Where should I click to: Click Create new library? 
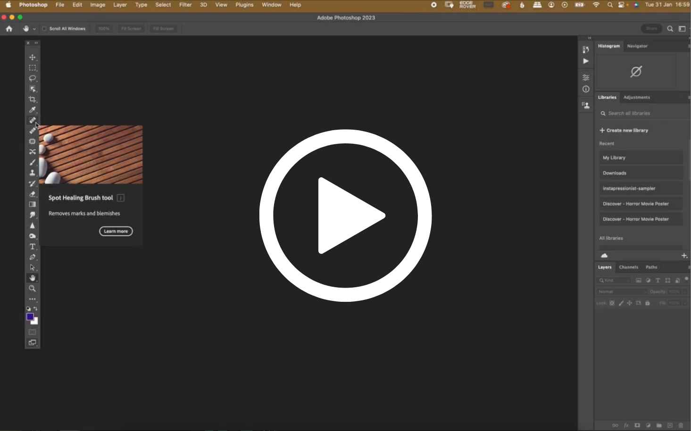[x=624, y=131]
